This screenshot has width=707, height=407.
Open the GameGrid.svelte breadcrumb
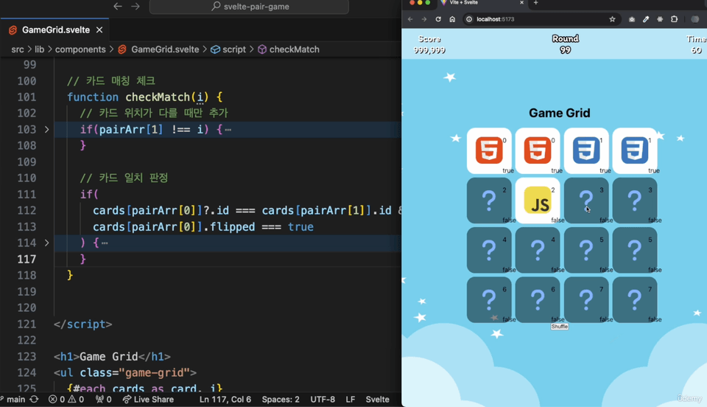pyautogui.click(x=158, y=49)
